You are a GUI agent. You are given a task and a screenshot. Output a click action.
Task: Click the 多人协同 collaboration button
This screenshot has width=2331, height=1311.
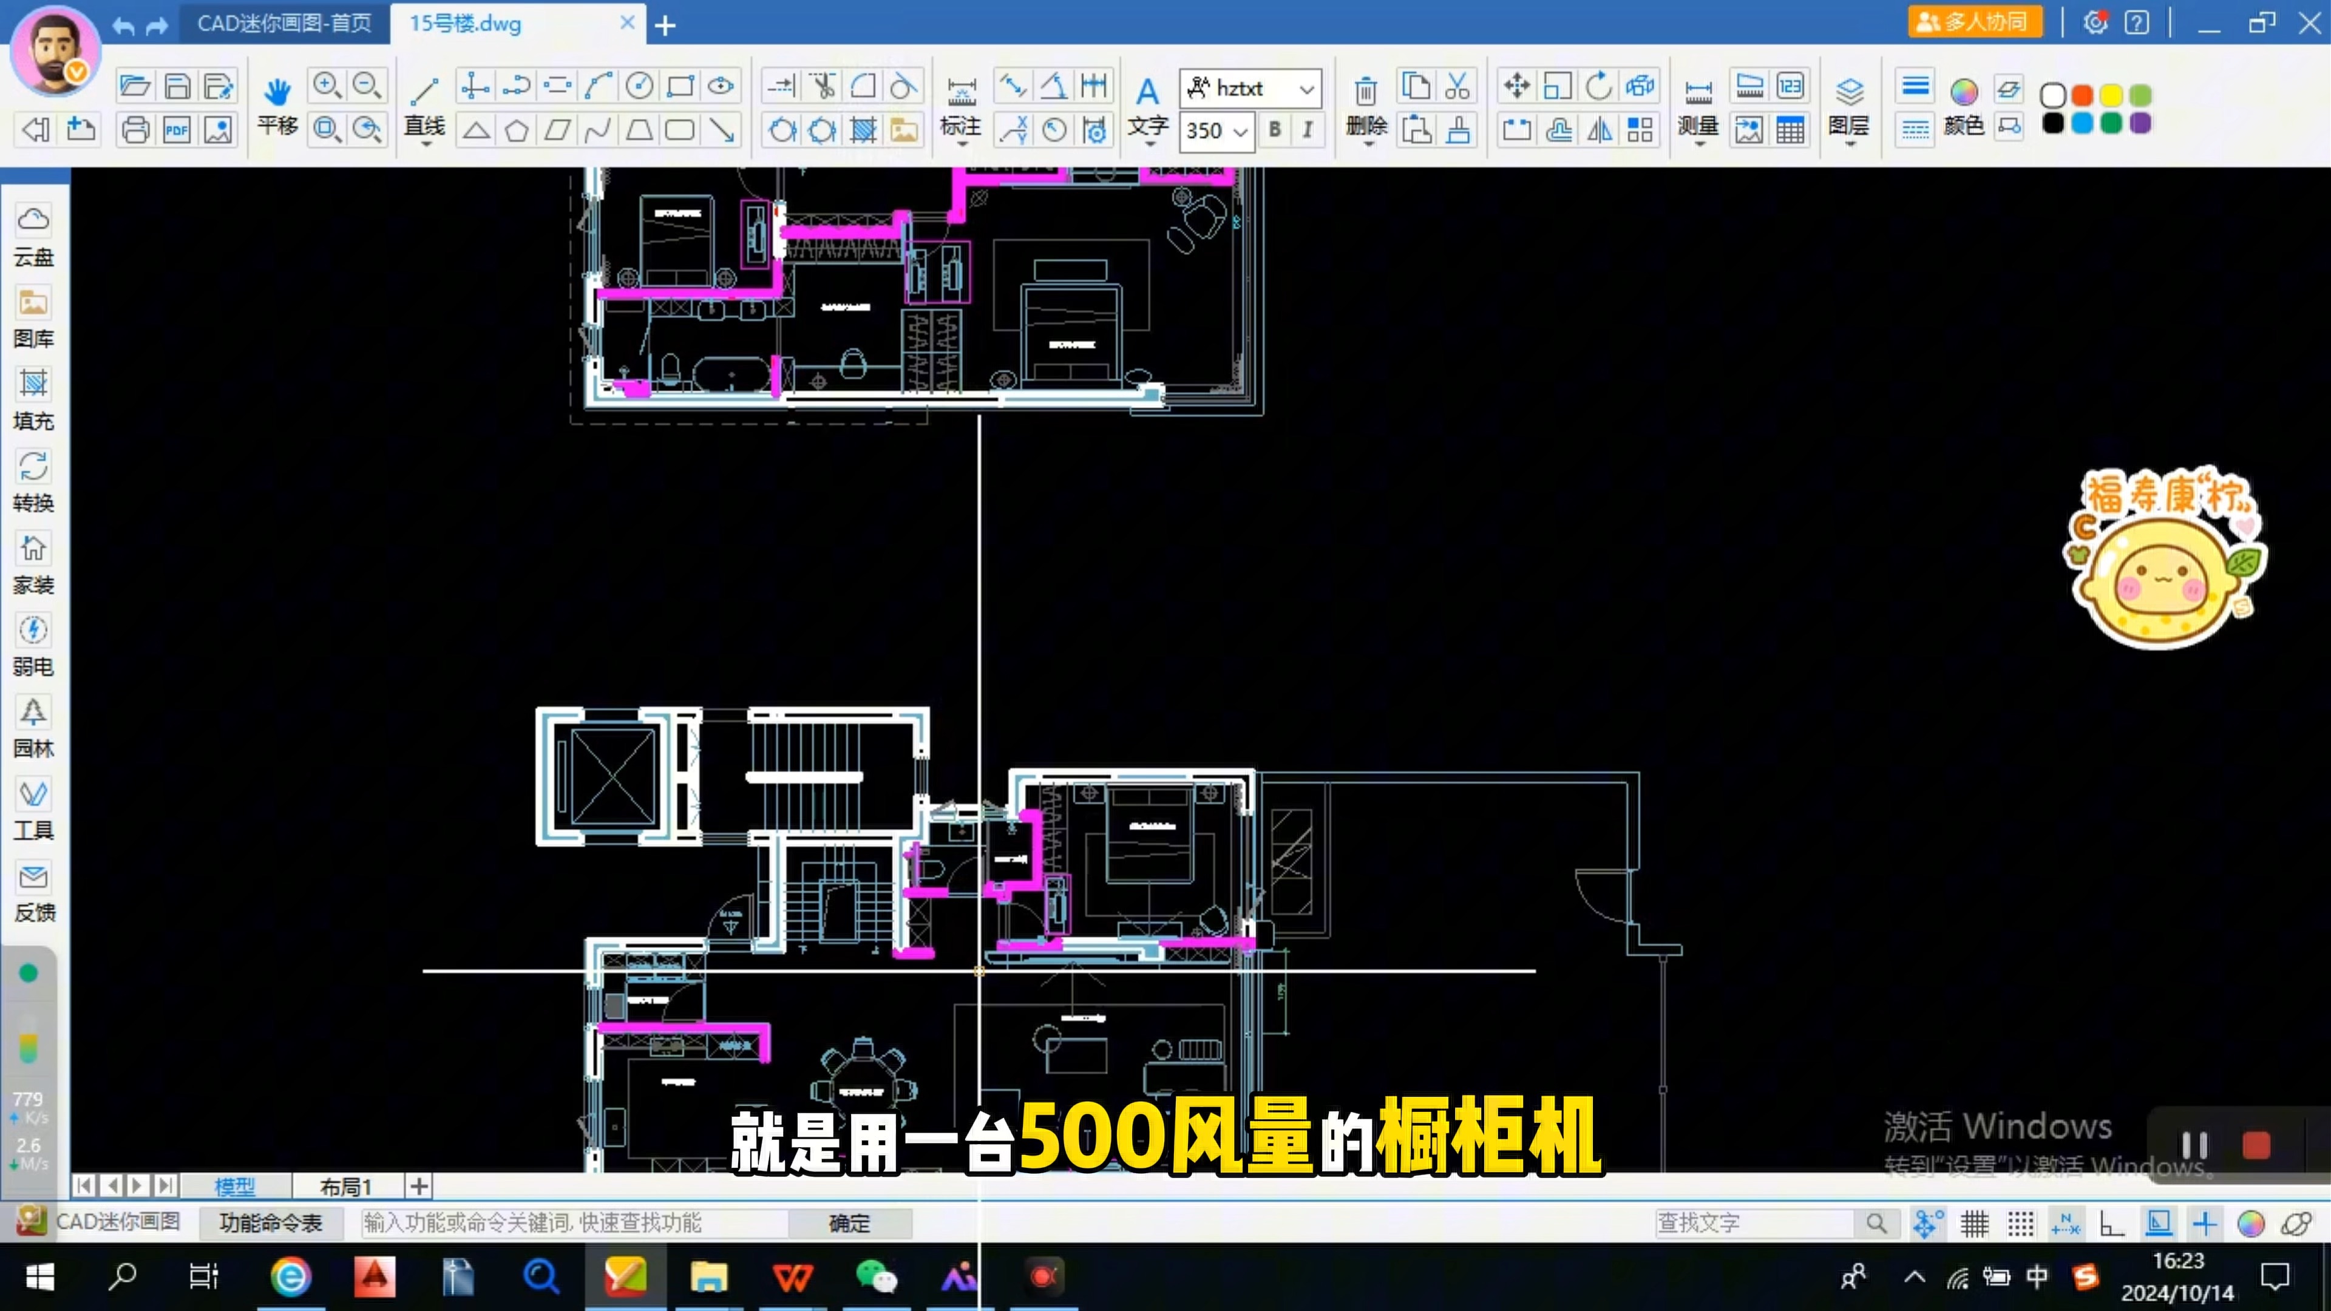point(1975,22)
